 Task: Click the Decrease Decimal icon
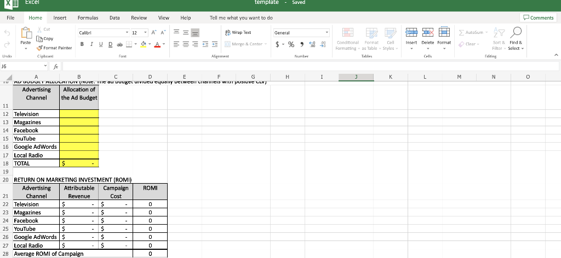[x=323, y=44]
